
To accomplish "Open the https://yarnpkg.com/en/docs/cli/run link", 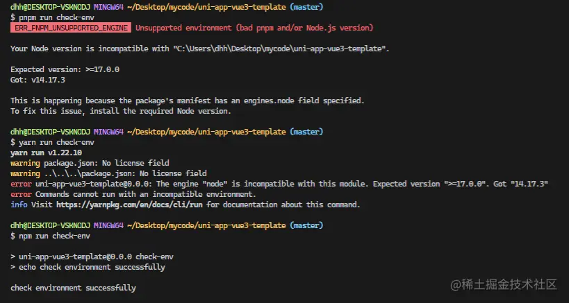I will (x=129, y=205).
